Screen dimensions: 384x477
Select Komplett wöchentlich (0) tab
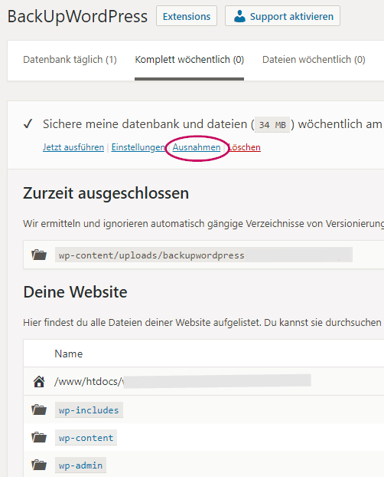189,60
